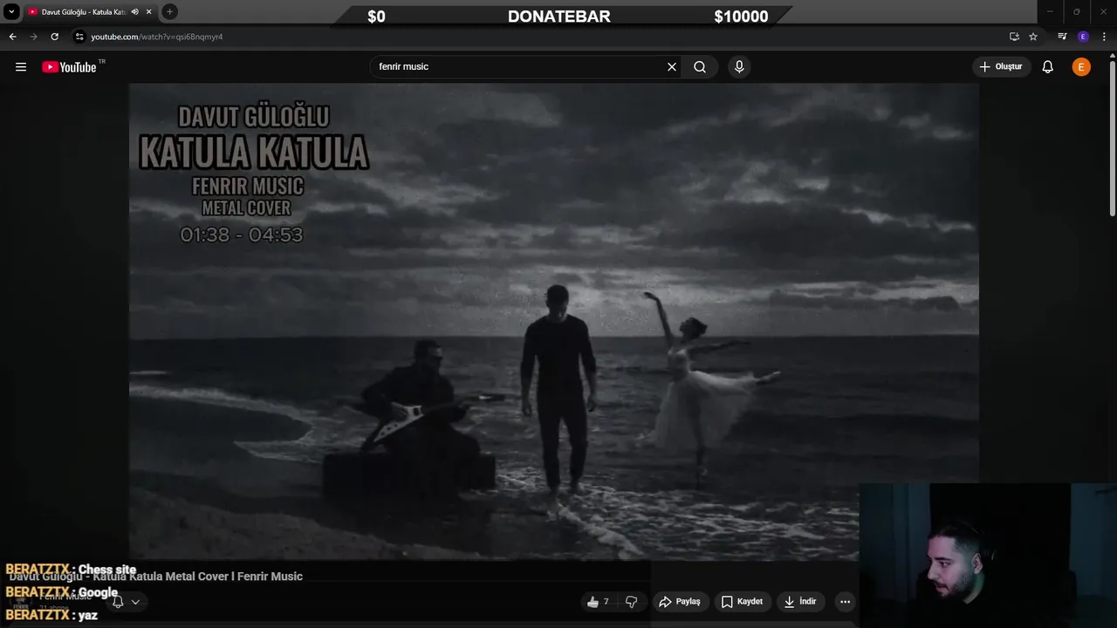Viewport: 1117px width, 628px height.
Task: Click the magnifier search button
Action: click(x=700, y=67)
